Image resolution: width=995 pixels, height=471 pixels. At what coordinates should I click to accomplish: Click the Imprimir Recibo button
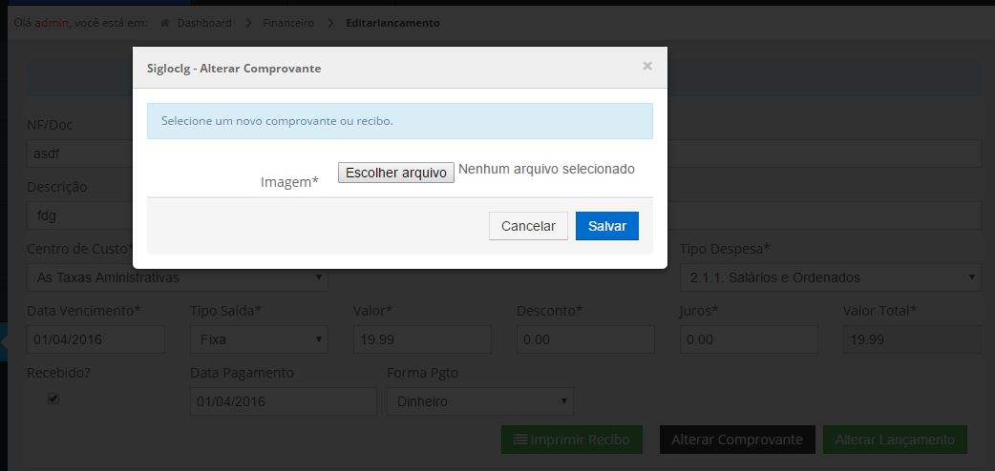[572, 440]
